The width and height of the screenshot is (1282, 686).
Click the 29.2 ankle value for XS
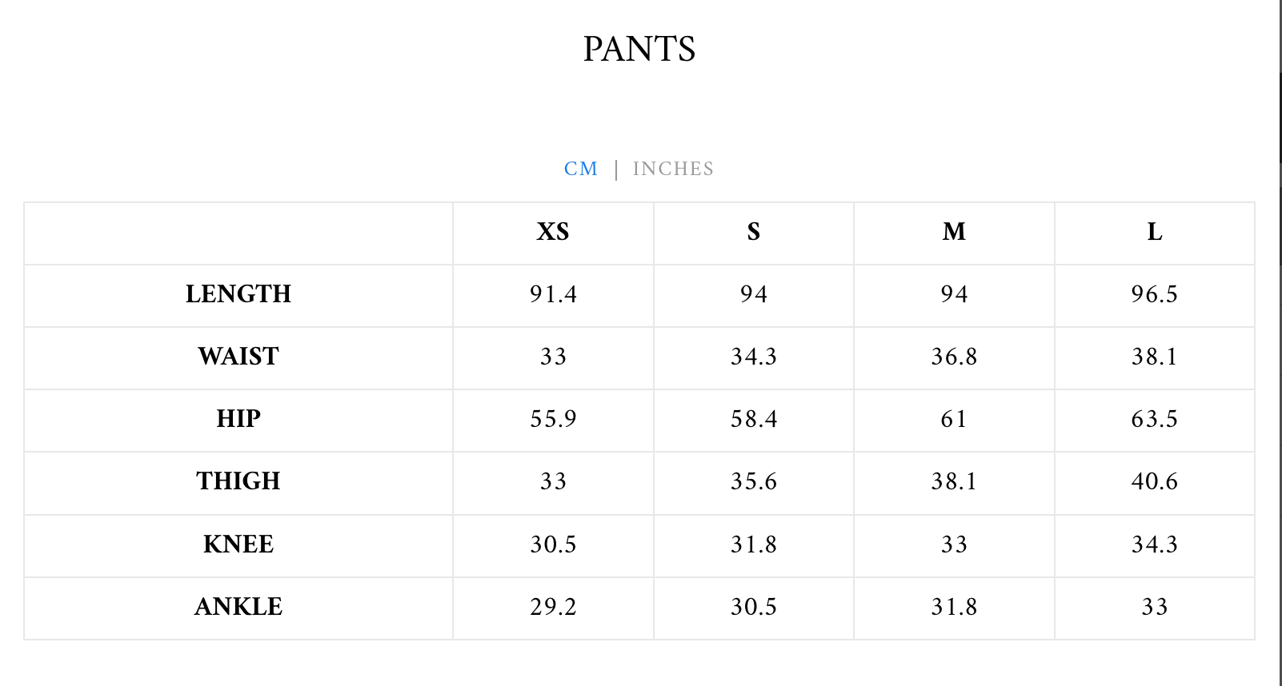tap(553, 607)
